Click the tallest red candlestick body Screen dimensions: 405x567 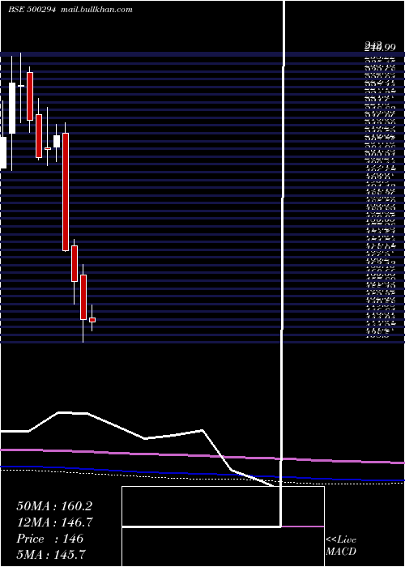point(66,192)
